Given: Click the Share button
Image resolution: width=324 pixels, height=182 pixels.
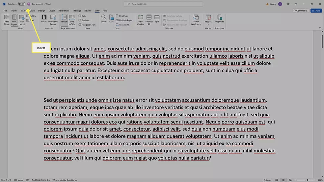Looking at the screenshot, I should pyautogui.click(x=316, y=10).
